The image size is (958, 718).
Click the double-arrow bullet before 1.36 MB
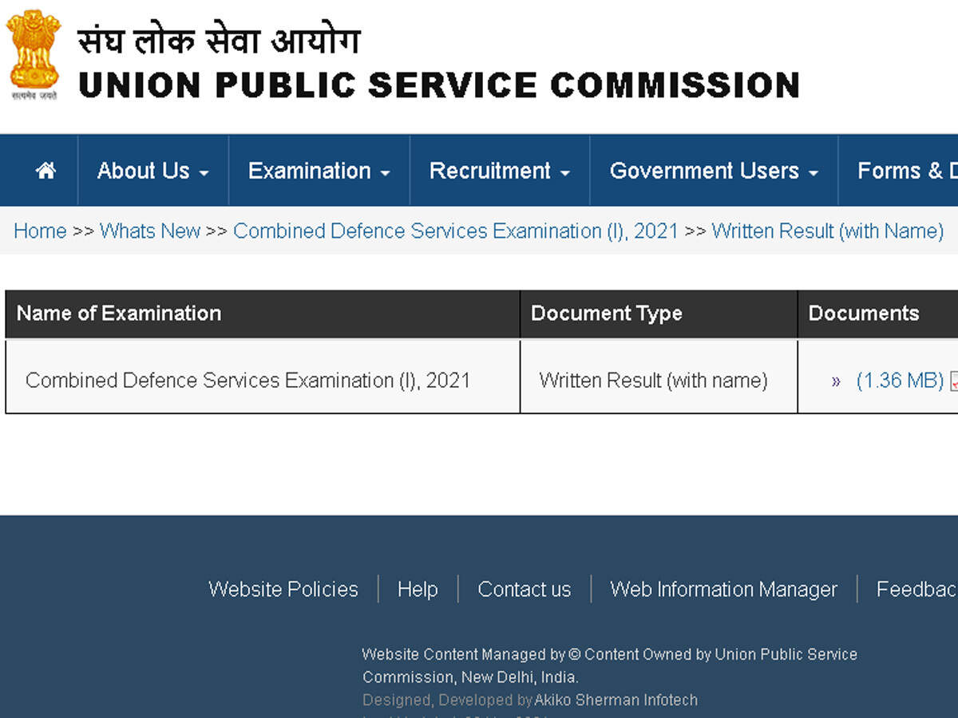click(x=836, y=381)
